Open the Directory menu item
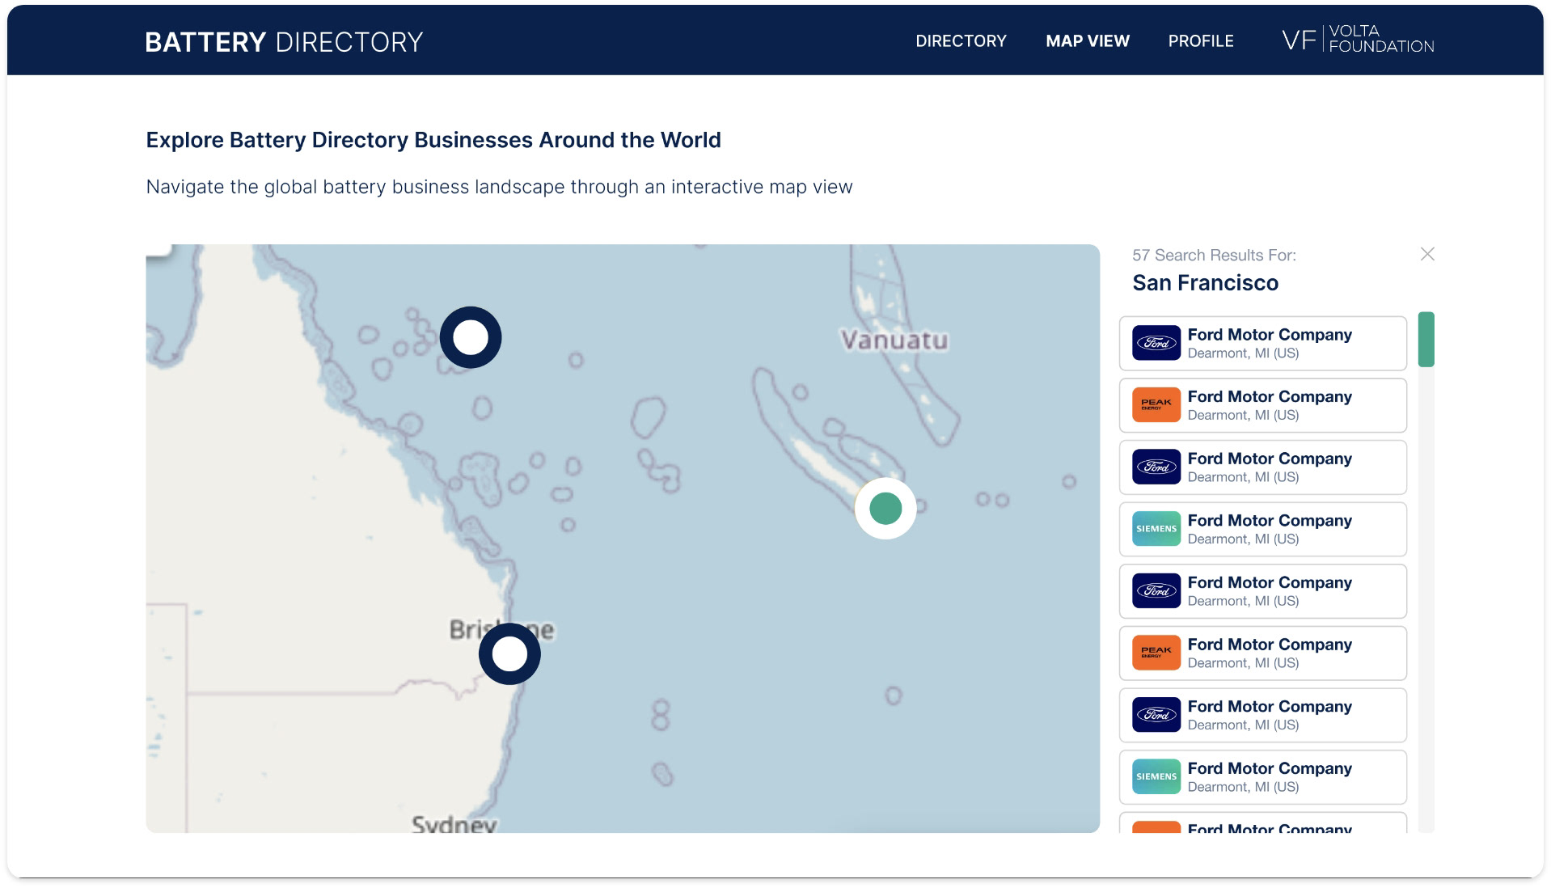The image size is (1551, 888). pos(961,41)
